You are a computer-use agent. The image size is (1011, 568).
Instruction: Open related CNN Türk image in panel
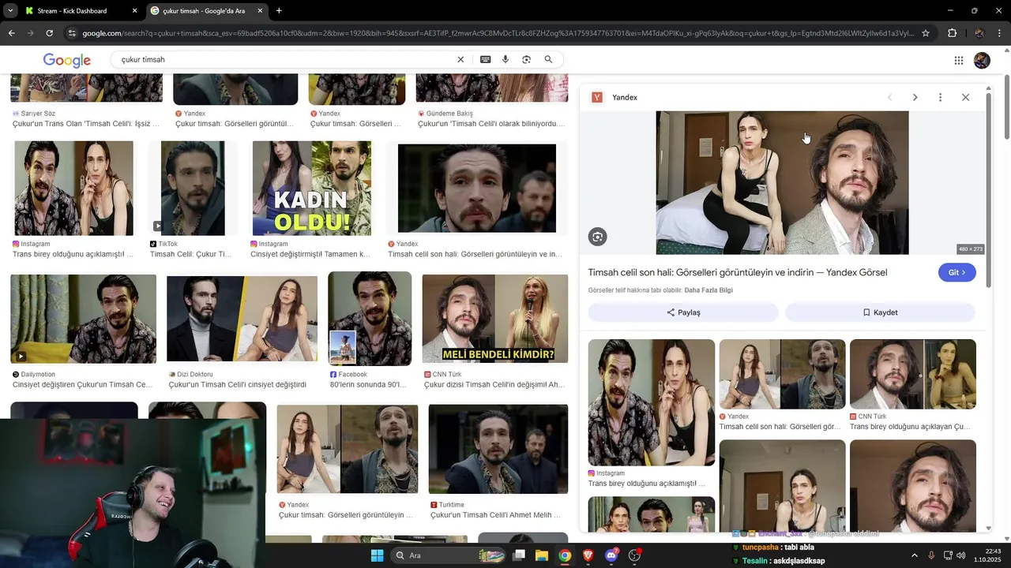tap(913, 374)
